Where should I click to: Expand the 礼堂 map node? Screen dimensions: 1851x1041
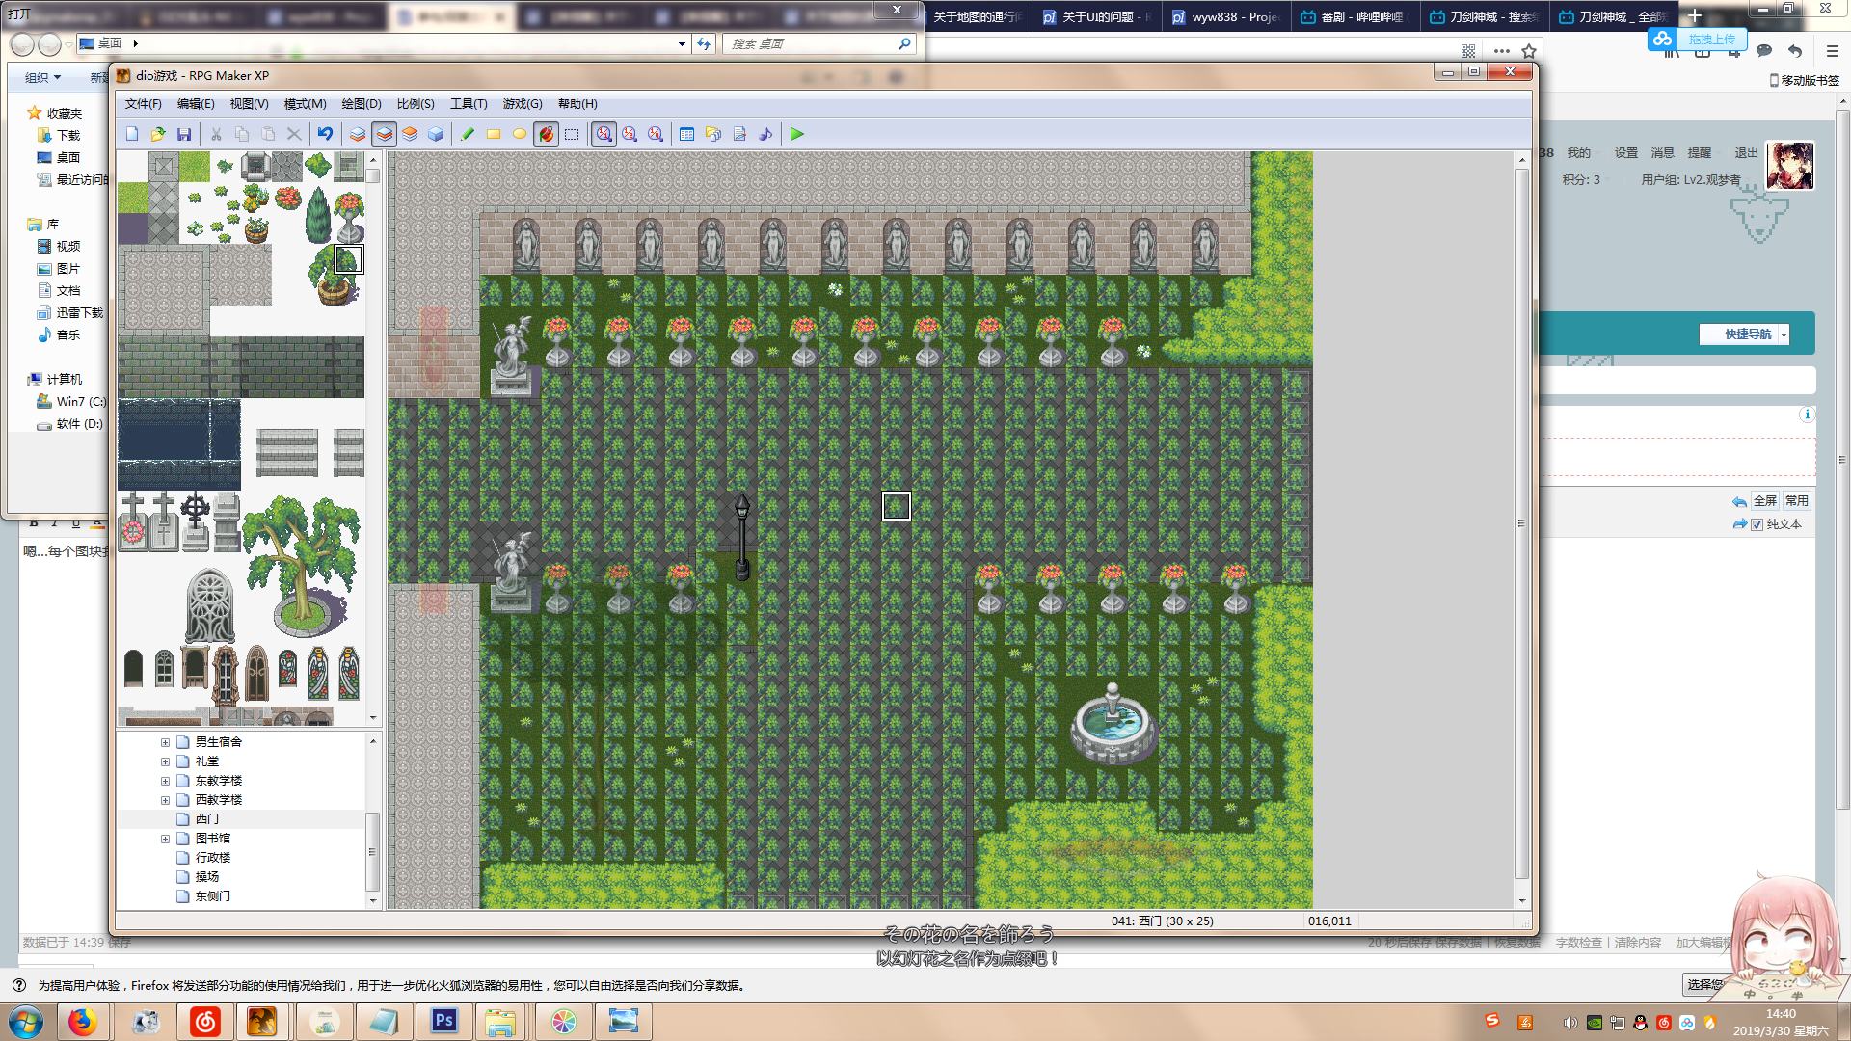[165, 761]
